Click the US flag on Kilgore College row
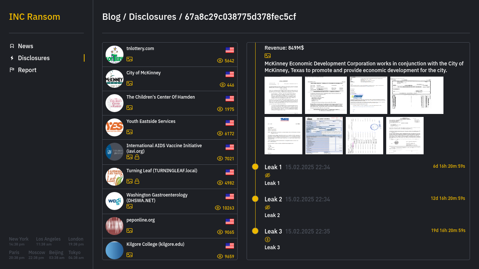479x269 pixels. coord(230,246)
